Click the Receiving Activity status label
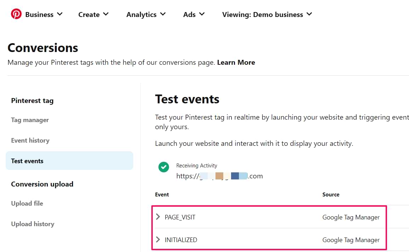The height and width of the screenshot is (252, 409). [x=197, y=166]
